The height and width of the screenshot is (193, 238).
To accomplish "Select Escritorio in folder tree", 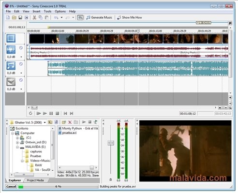I will (22, 128).
